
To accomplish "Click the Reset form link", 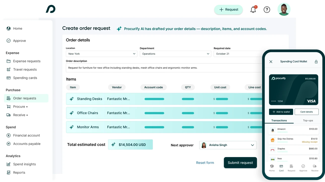I will (205, 163).
